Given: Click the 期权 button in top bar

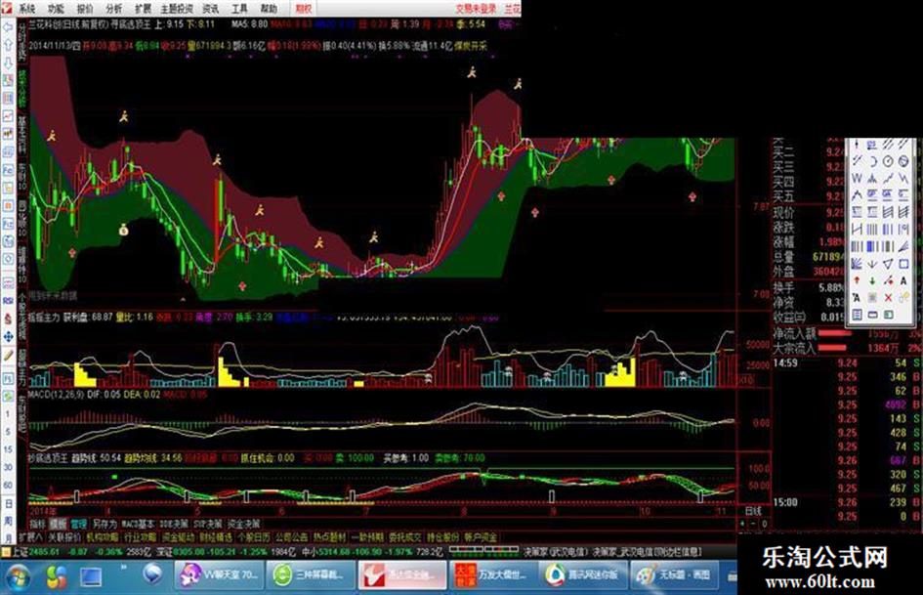Looking at the screenshot, I should coord(303,8).
